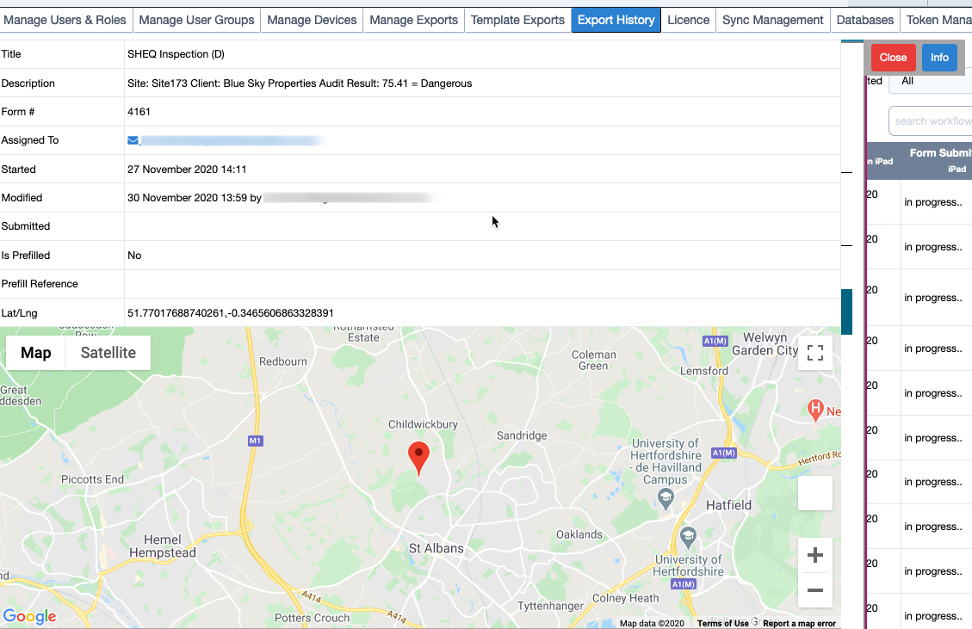Click the SHEQ Inspection (D) title value

pyautogui.click(x=176, y=54)
